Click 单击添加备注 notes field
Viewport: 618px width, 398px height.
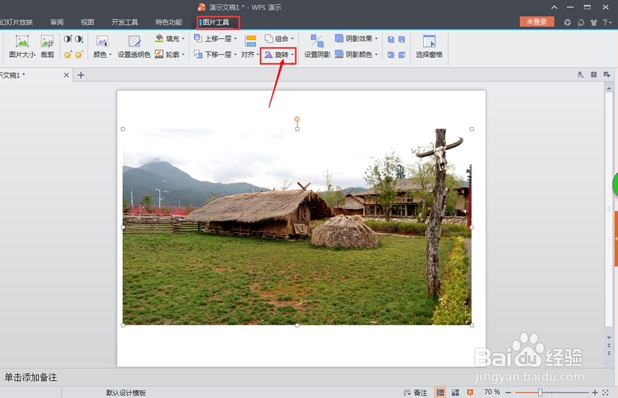pos(31,377)
